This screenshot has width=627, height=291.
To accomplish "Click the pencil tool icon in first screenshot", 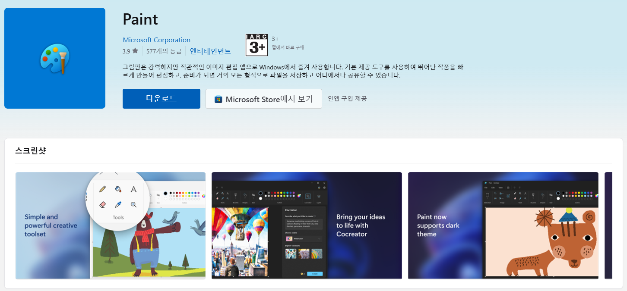I will (103, 189).
